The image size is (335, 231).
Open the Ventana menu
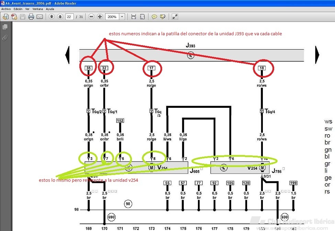click(x=37, y=9)
